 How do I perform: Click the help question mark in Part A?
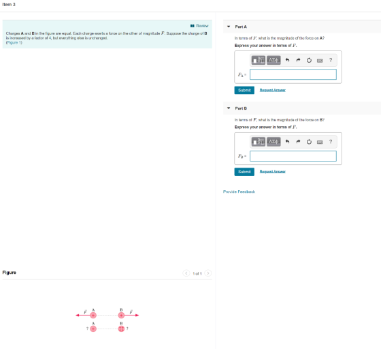[x=331, y=60]
